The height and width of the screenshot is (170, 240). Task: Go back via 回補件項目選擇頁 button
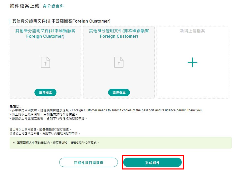(x=88, y=163)
